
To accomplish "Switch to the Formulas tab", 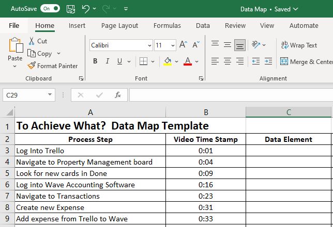I will [x=167, y=25].
